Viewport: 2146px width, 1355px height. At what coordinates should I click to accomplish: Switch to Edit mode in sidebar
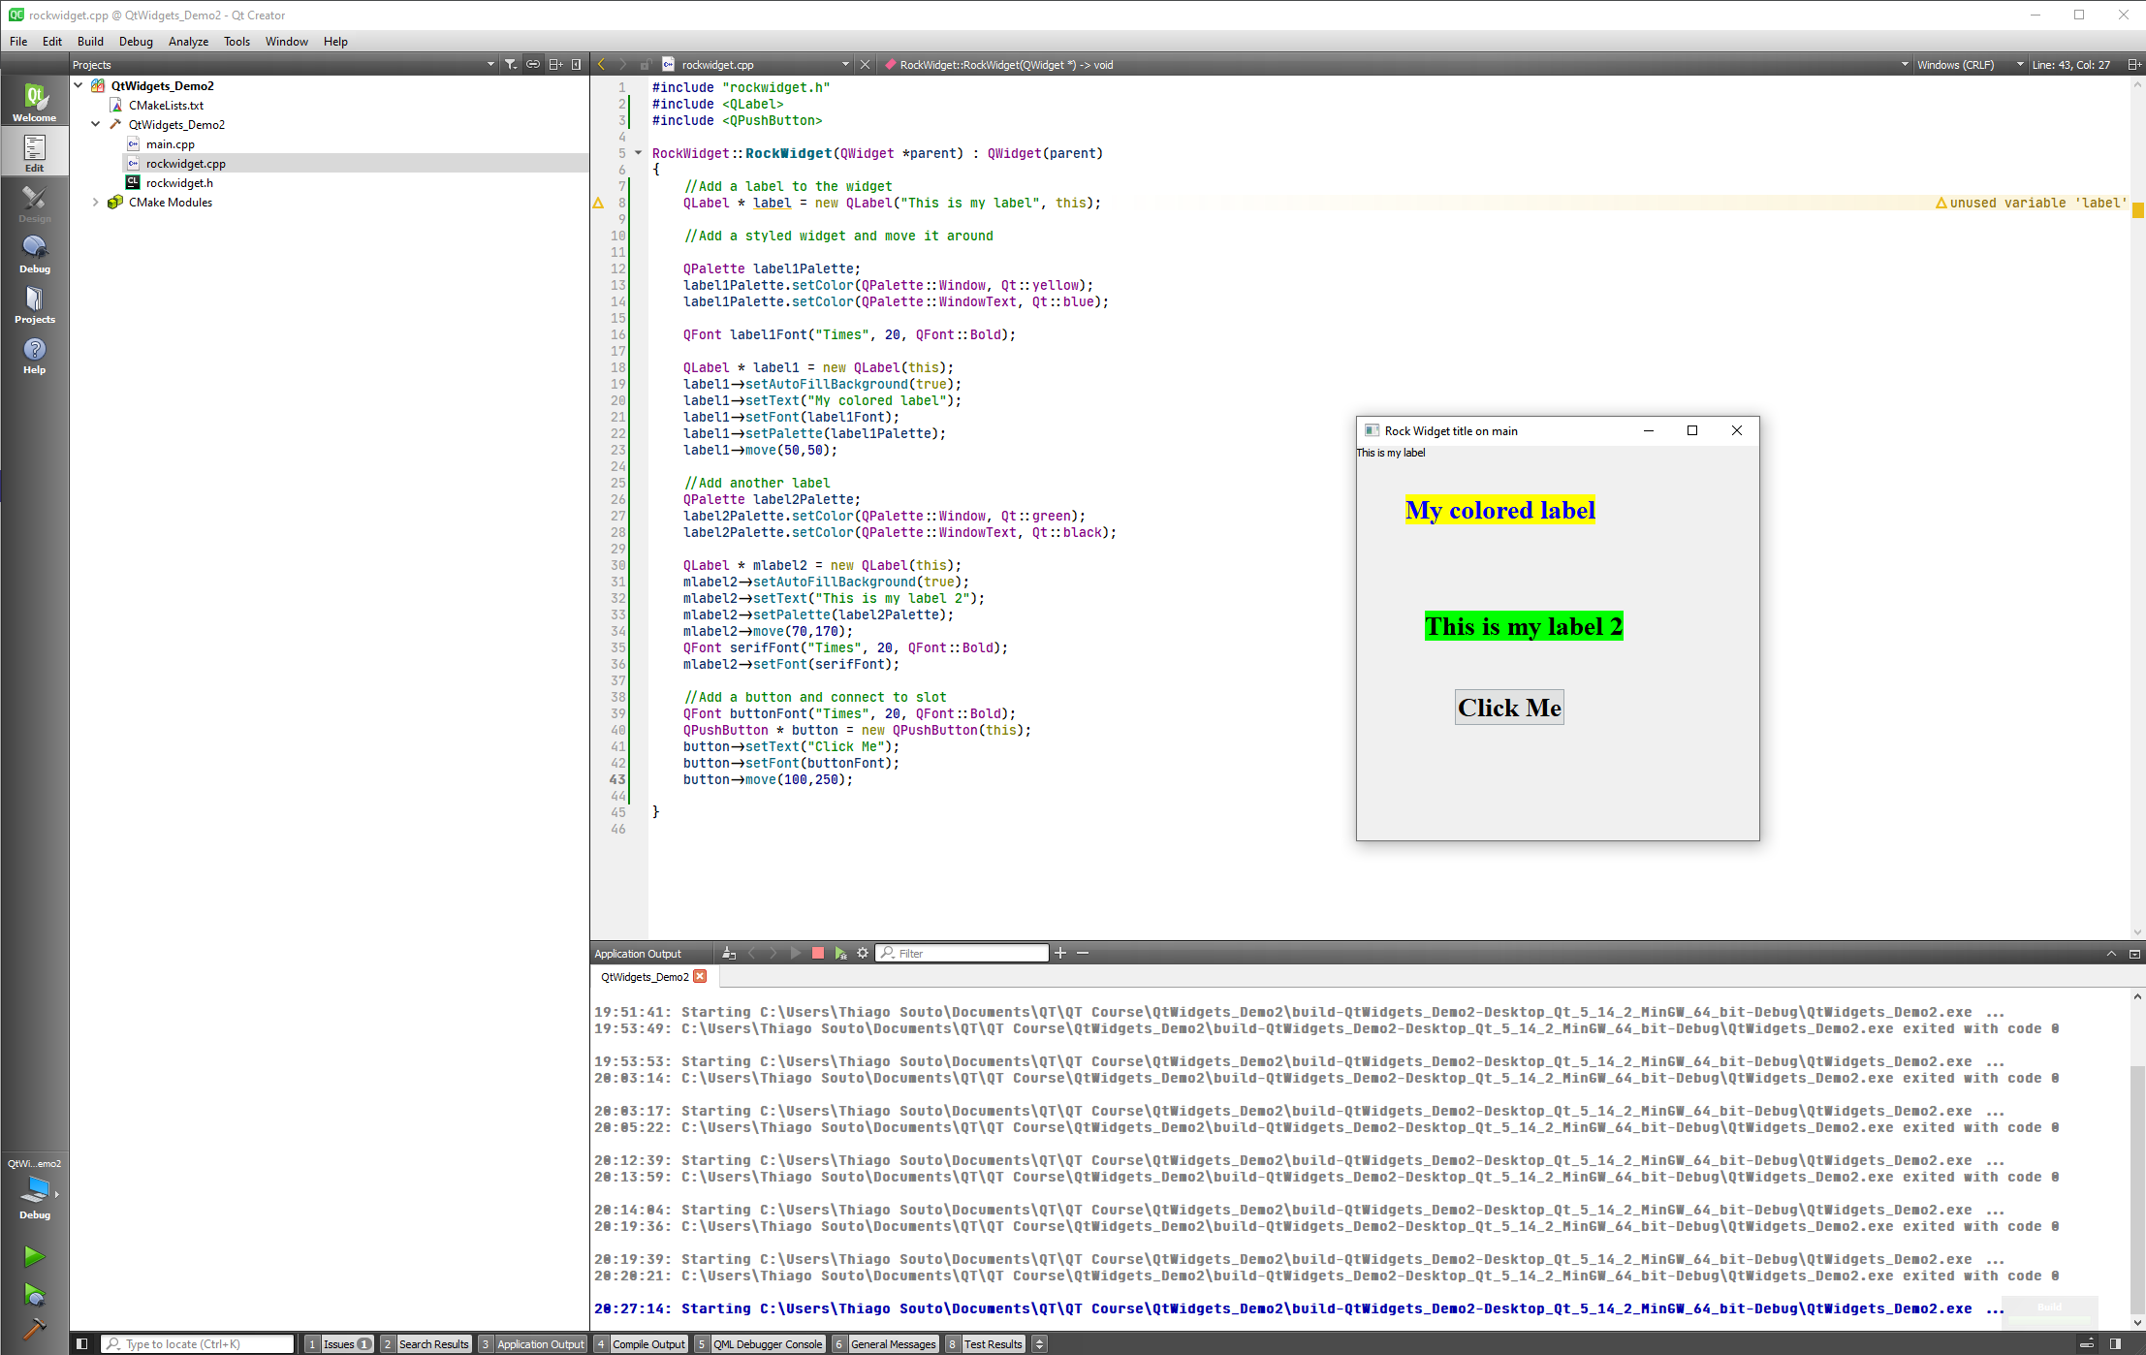pos(34,152)
